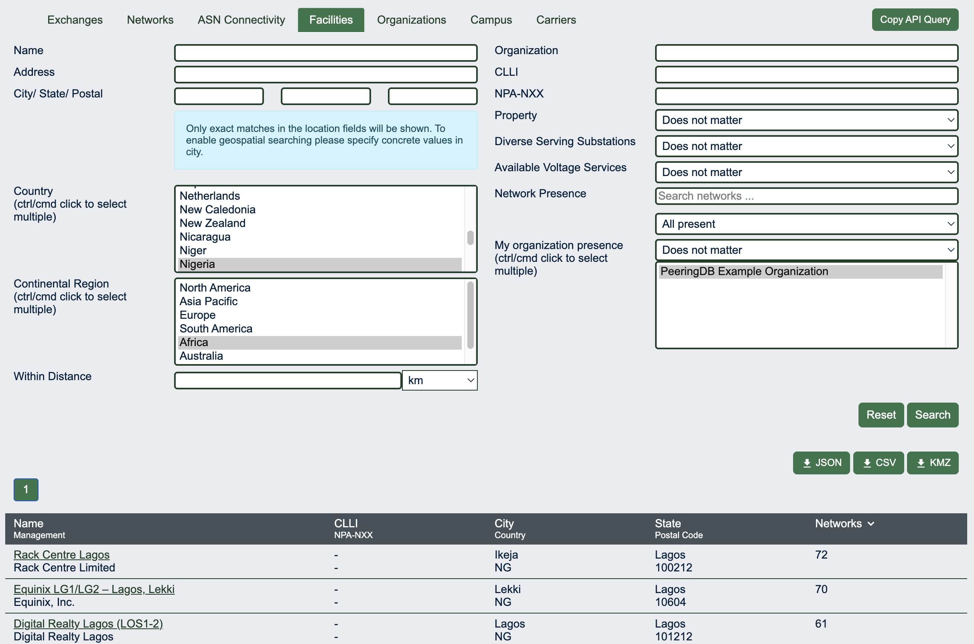
Task: Select Asia Pacific region
Action: (320, 301)
